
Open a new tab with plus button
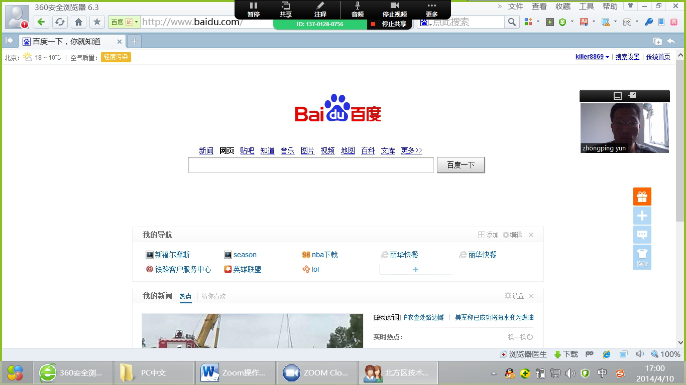pos(134,41)
